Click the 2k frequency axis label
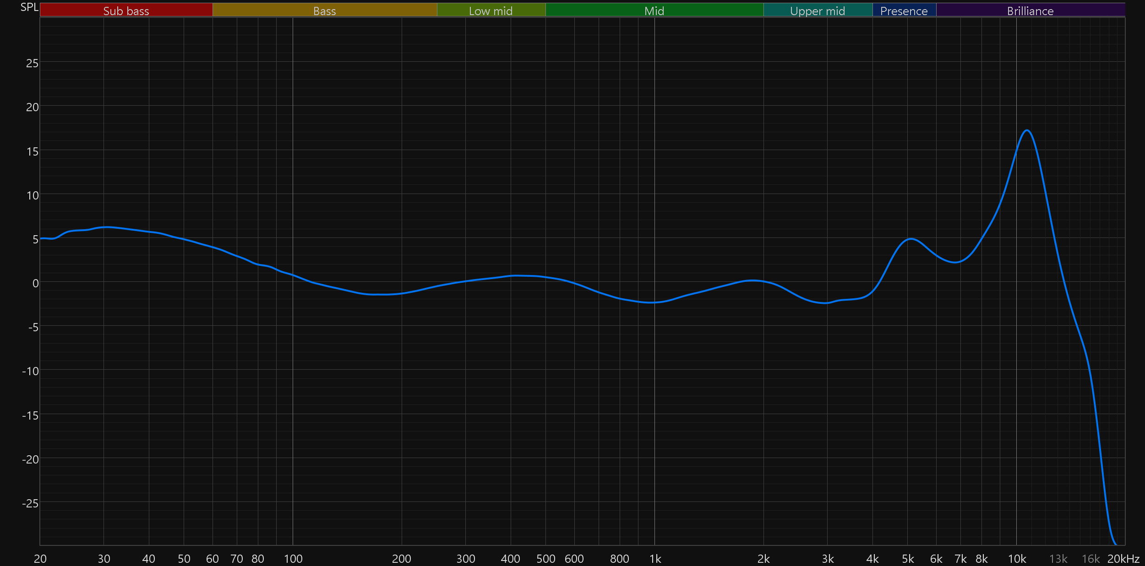The image size is (1145, 566). point(763,559)
